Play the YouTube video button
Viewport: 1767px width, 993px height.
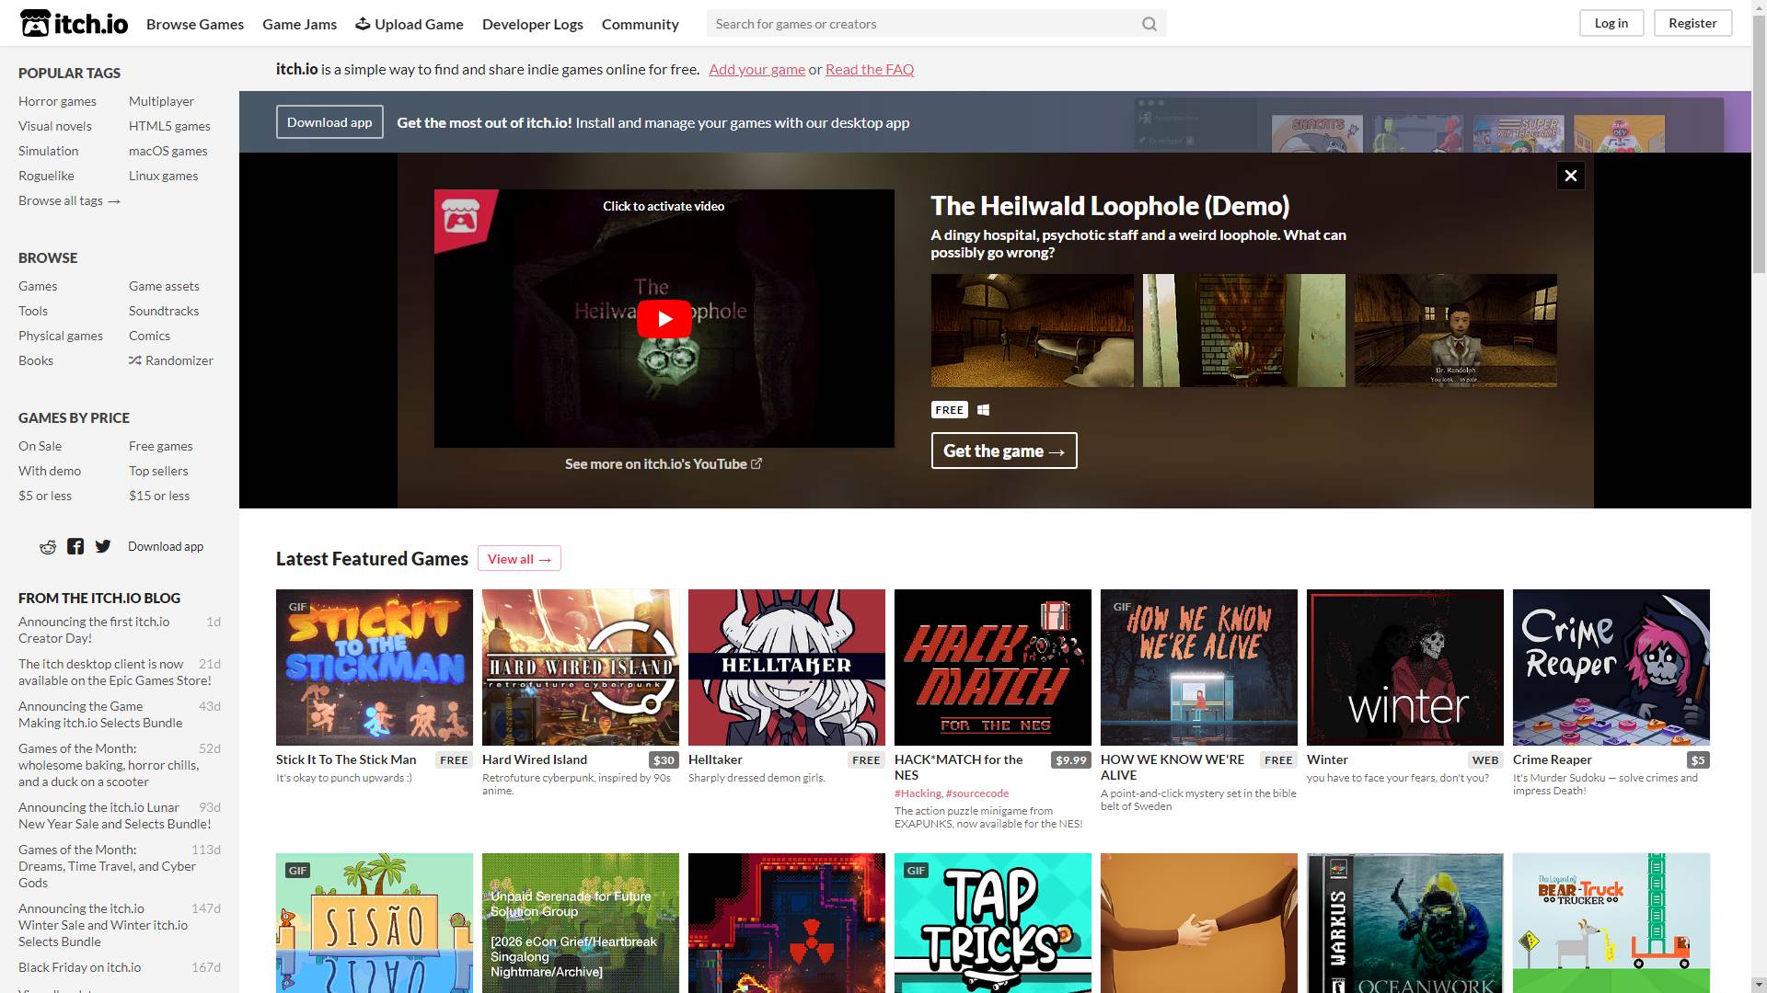coord(664,319)
